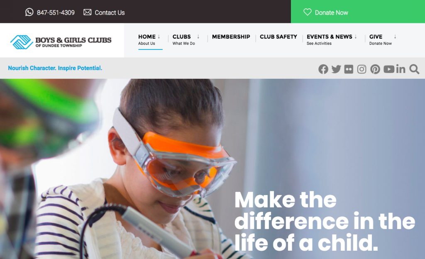This screenshot has height=259, width=425.
Task: Click the YouTube icon
Action: (389, 69)
